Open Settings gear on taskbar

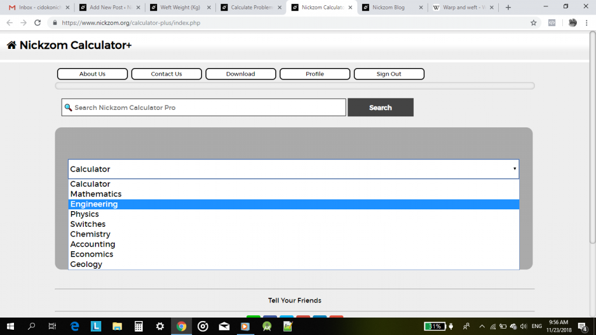click(x=160, y=326)
